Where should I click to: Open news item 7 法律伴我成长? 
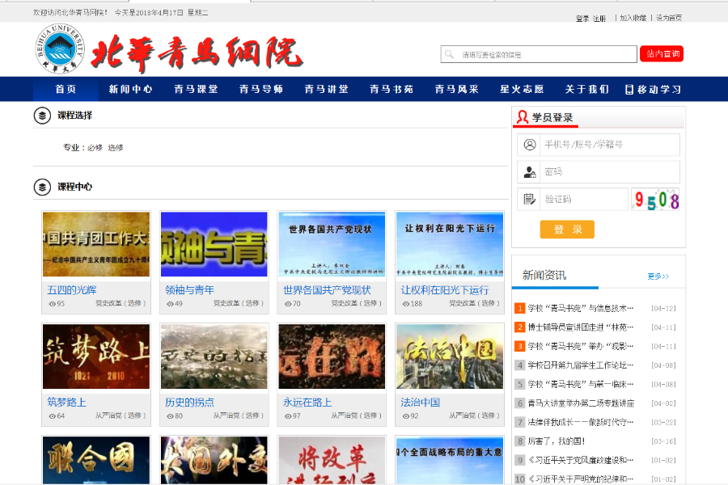pos(580,422)
